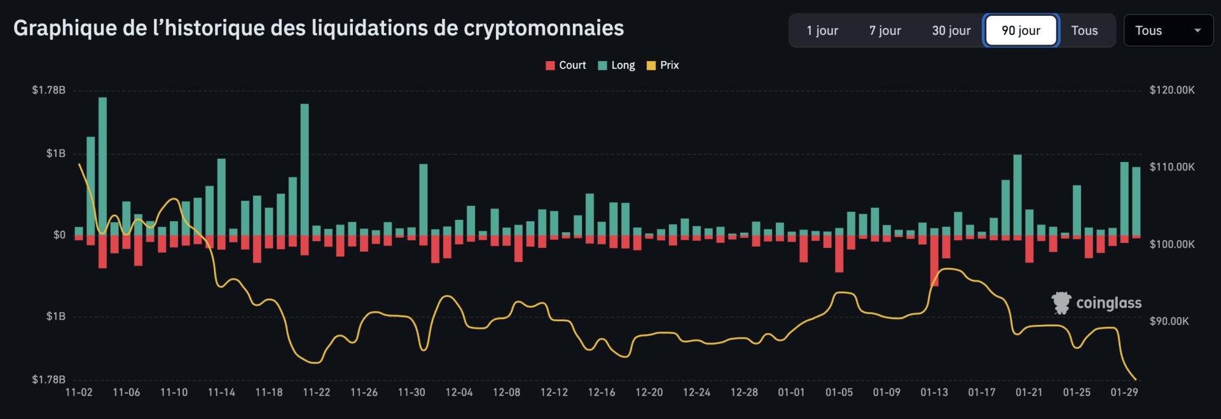
Task: Click the tall green bar near 11-21
Action: [x=305, y=168]
